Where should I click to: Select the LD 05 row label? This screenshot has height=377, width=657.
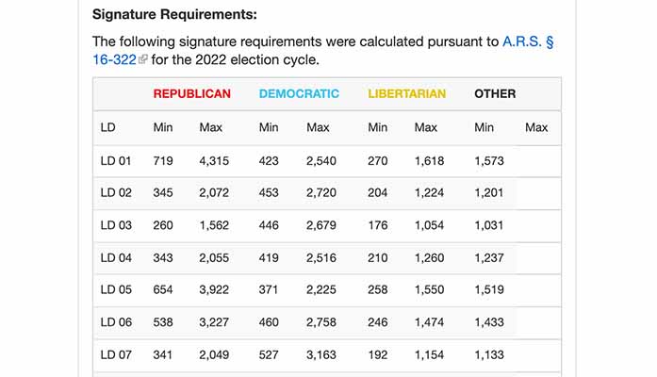(116, 289)
